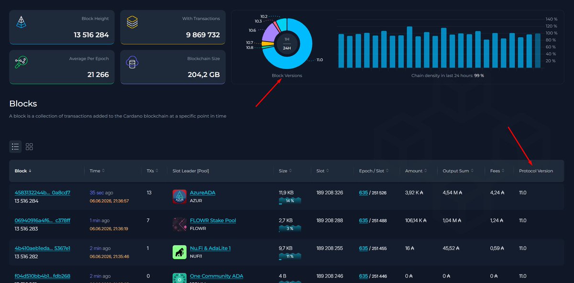This screenshot has width=574, height=283.
Task: Open the Nu.Fi & AdaLite 1 pool link
Action: pyautogui.click(x=210, y=248)
